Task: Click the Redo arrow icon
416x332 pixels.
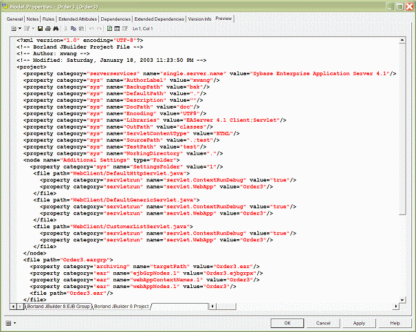Action: click(x=100, y=28)
